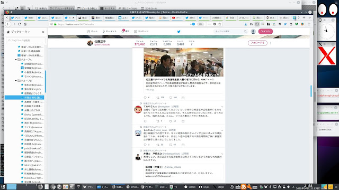Screen dimensions: 339x190
Task: Open a new Firefox tab with plus
Action: (304, 17)
